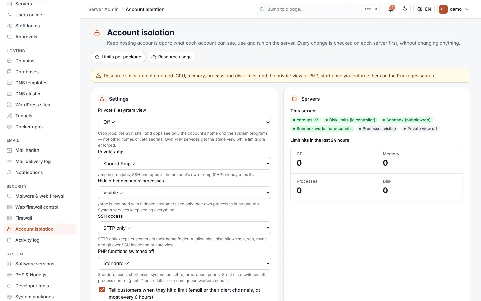This screenshot has height=301, width=481.
Task: Click the Server Admin breadcrumb link
Action: click(103, 9)
